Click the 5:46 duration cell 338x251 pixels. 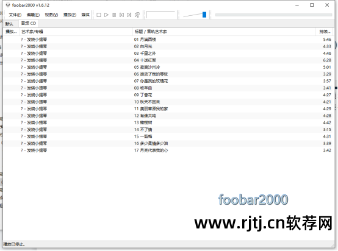point(327,40)
